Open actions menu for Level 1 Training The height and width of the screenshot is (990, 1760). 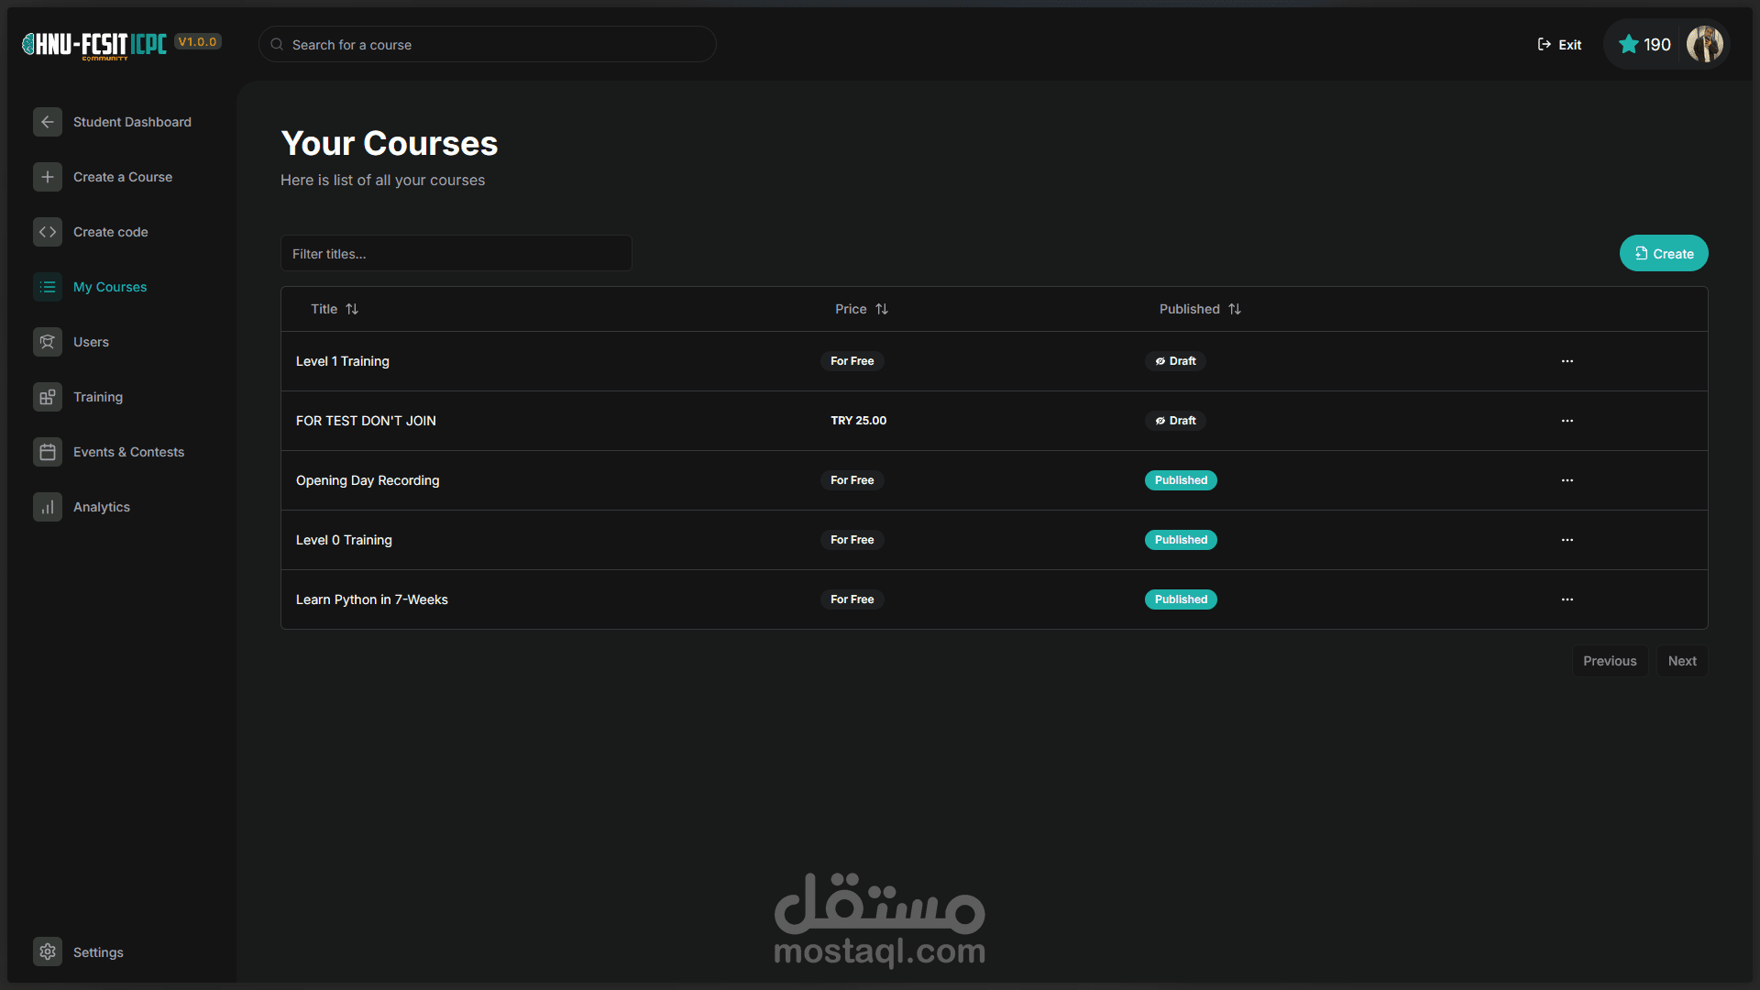point(1567,361)
